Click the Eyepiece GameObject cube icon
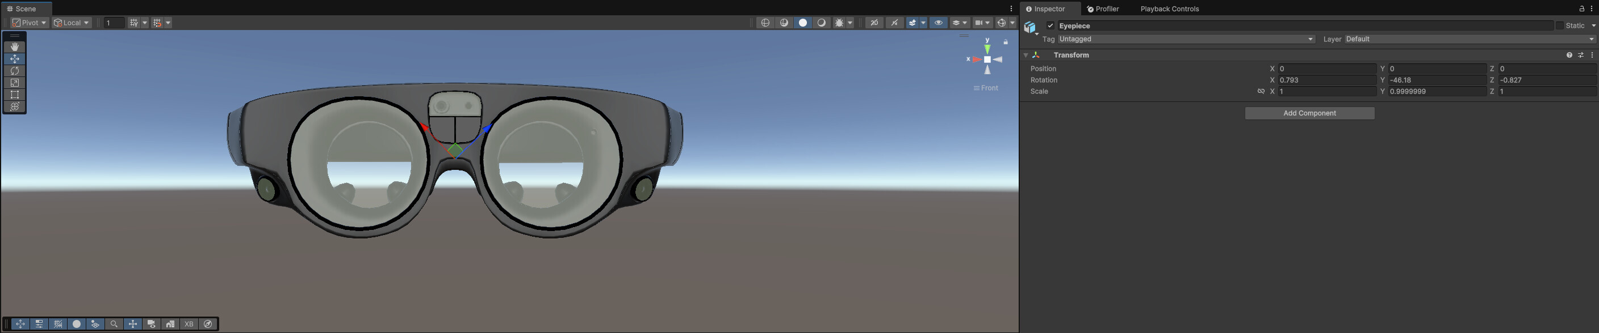Image resolution: width=1599 pixels, height=333 pixels. coord(1031,28)
